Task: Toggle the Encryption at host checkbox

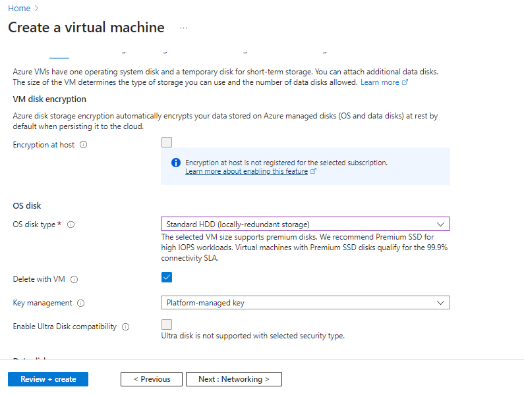Action: click(x=167, y=142)
